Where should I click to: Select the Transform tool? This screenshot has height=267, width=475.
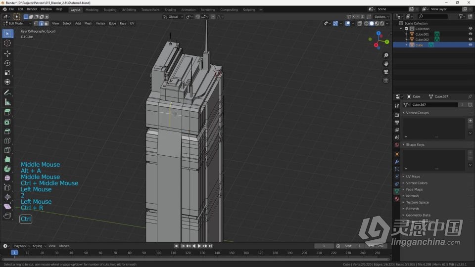(7, 82)
